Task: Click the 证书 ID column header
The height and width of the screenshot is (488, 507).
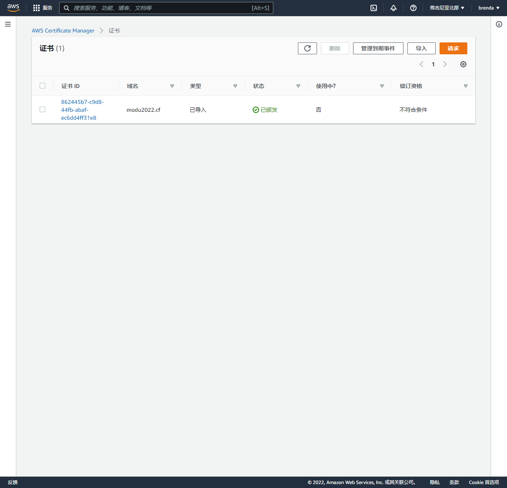Action: point(71,86)
